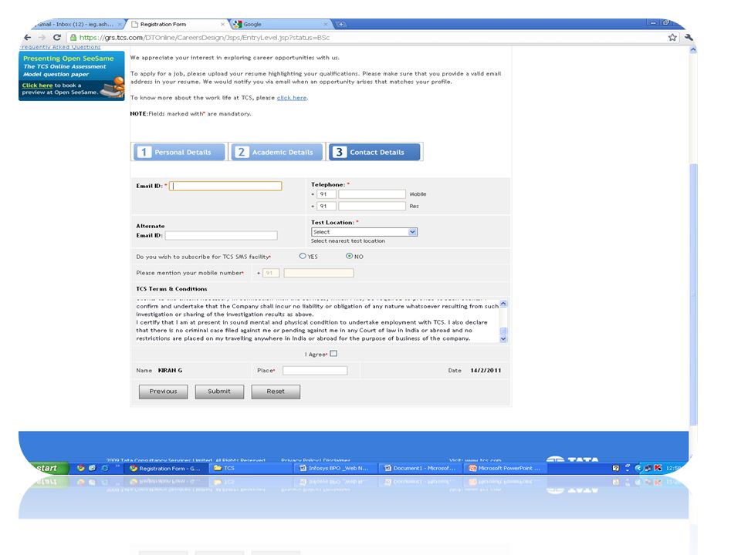Click the Mobile country code field
The height and width of the screenshot is (555, 741).
pos(326,194)
